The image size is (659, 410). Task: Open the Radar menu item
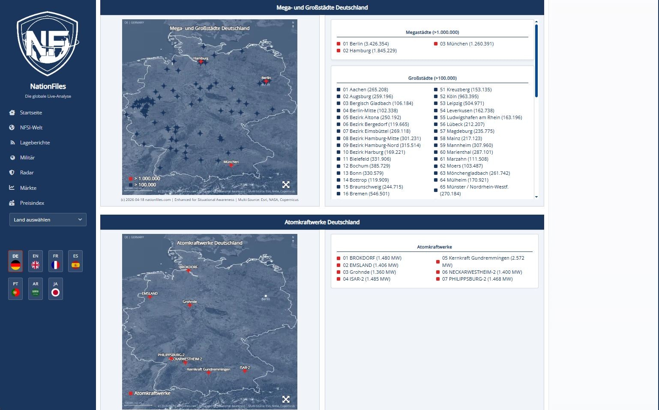[27, 173]
